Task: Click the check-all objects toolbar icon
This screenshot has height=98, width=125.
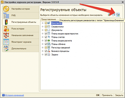Action: click(x=109, y=15)
